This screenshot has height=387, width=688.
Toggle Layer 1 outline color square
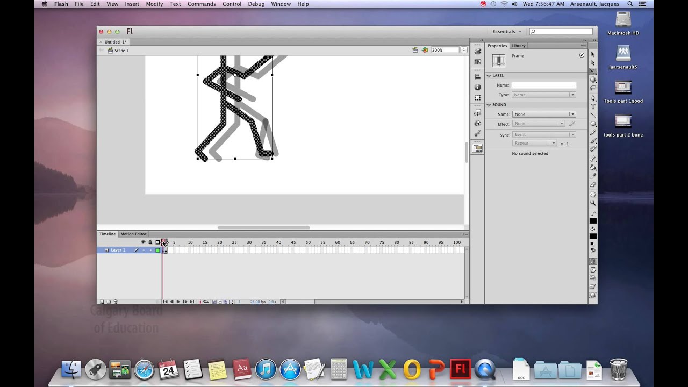click(x=157, y=250)
